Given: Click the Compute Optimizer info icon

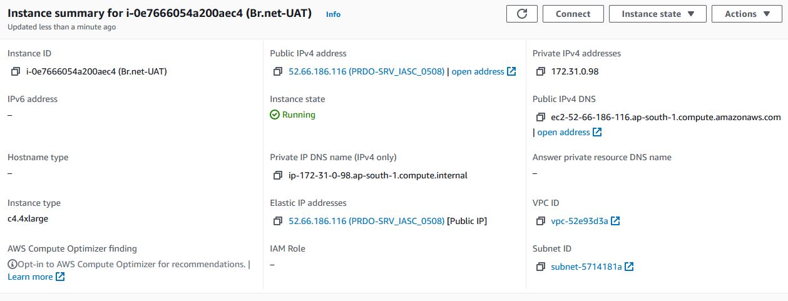Looking at the screenshot, I should (12, 264).
